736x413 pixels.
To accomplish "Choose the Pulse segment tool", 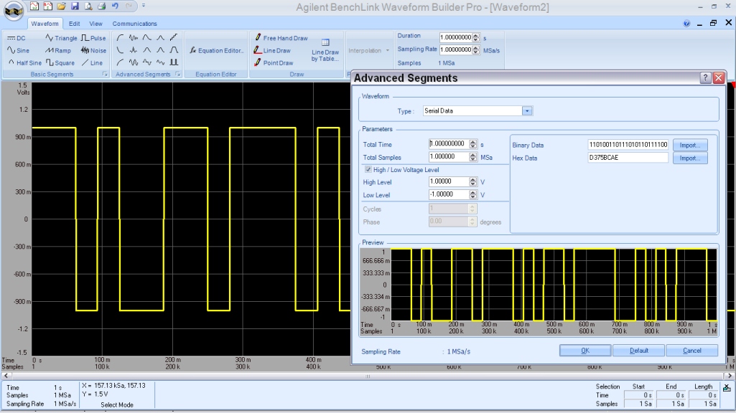I will point(93,38).
